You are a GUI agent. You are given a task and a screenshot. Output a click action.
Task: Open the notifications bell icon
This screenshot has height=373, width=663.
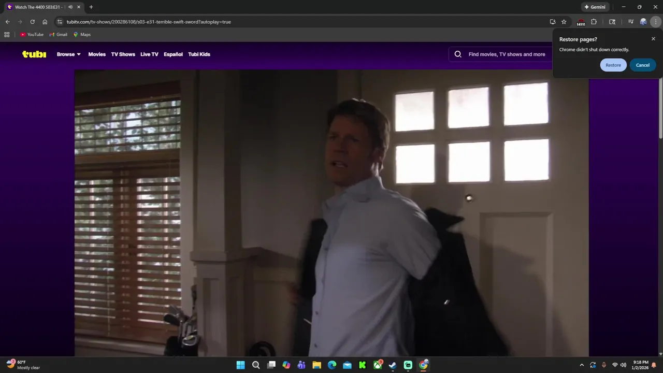tap(654, 365)
